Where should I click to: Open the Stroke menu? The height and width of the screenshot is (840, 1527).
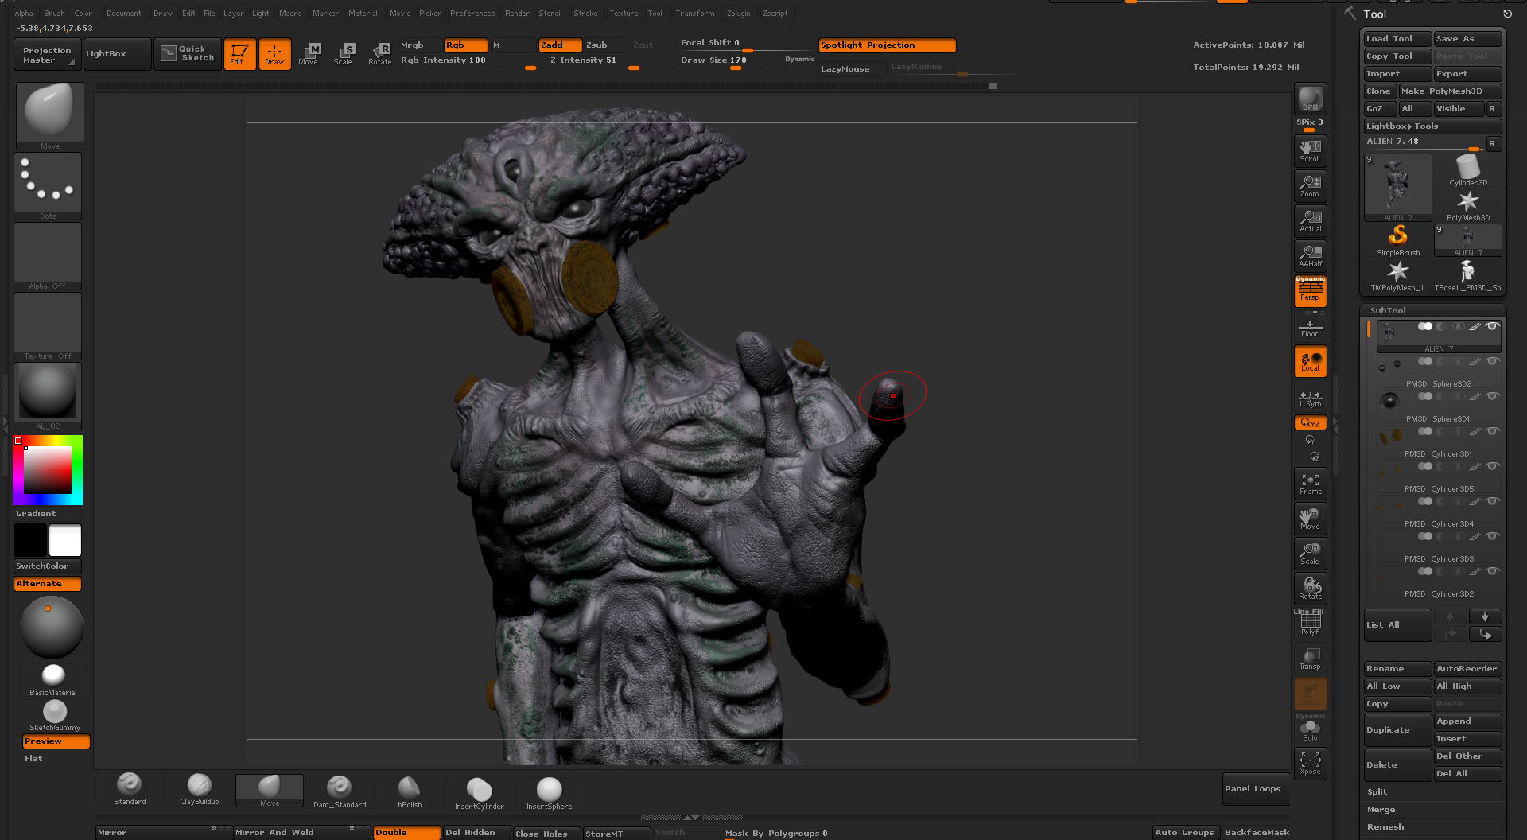[585, 14]
